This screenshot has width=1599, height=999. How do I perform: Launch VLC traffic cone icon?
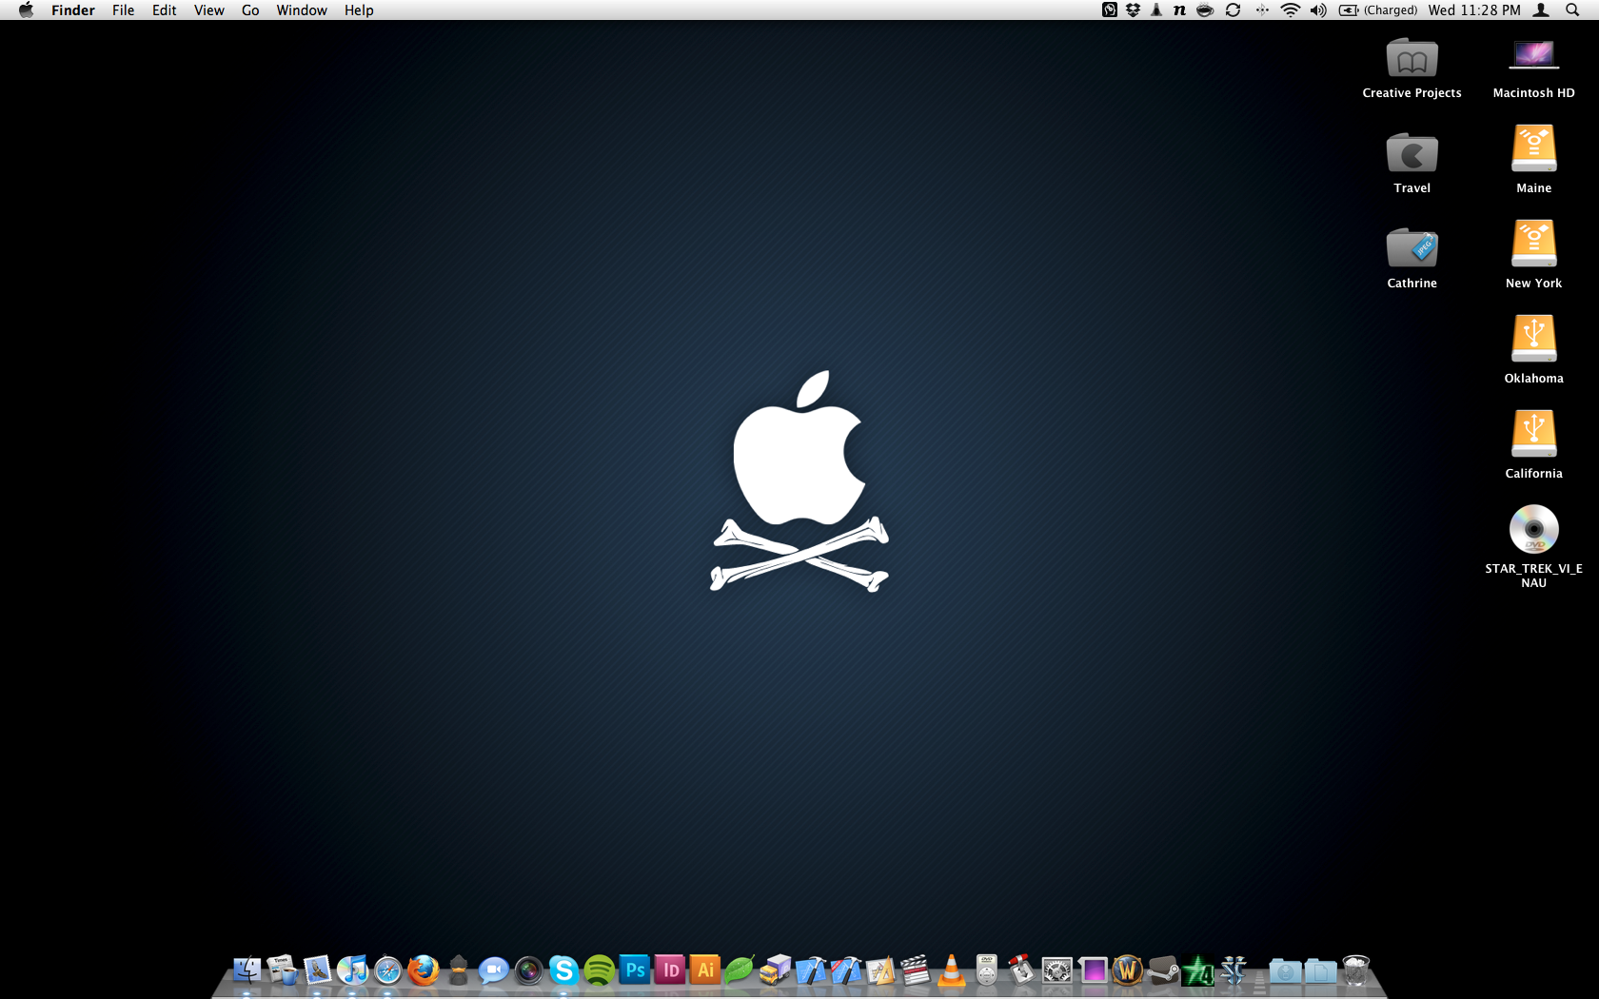pyautogui.click(x=951, y=970)
